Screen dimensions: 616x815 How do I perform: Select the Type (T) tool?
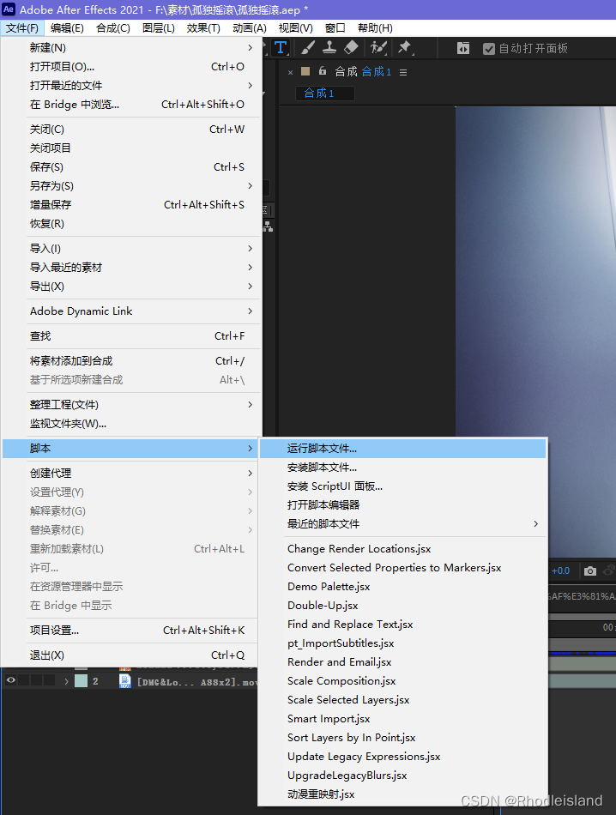(281, 48)
